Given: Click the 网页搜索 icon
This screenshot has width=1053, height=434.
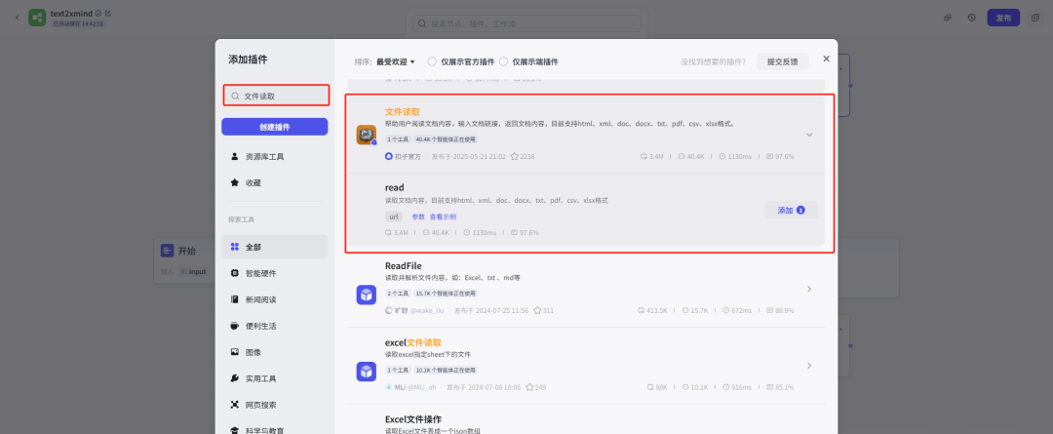Looking at the screenshot, I should tap(234, 405).
